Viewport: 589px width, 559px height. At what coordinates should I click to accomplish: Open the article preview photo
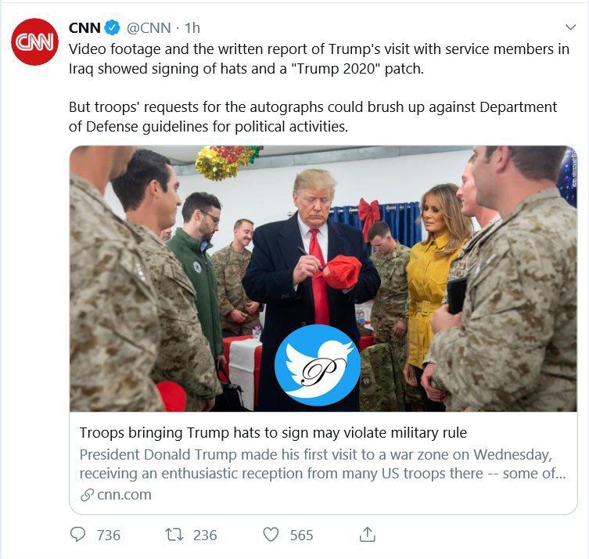pos(323,278)
